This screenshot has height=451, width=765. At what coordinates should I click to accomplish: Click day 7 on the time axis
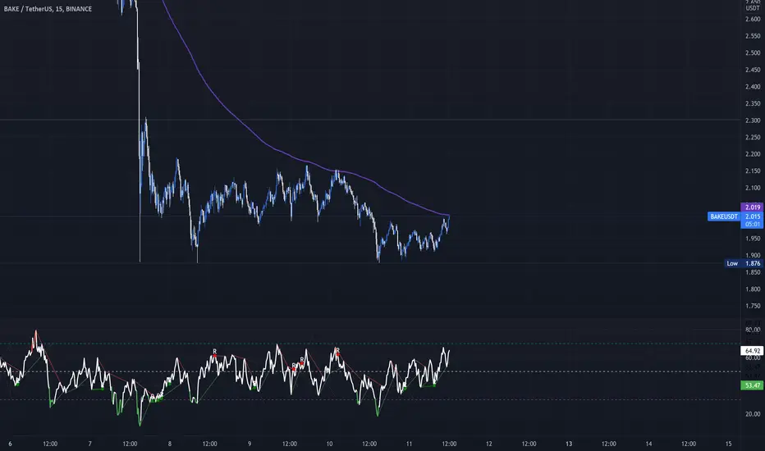(89, 444)
